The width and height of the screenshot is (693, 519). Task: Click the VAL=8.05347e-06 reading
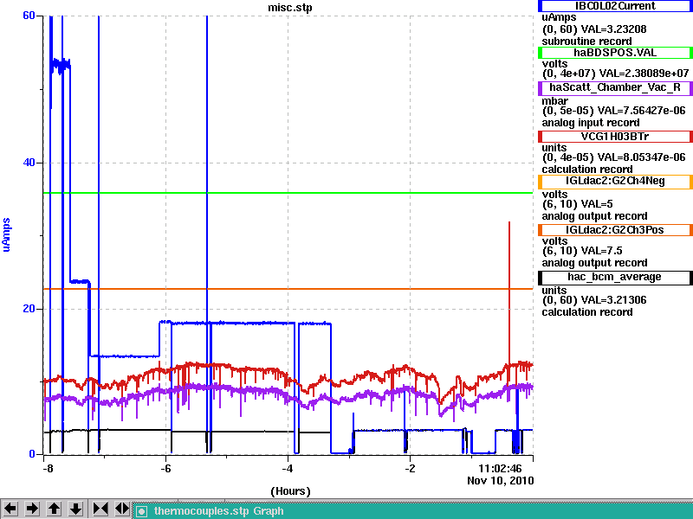(642, 157)
